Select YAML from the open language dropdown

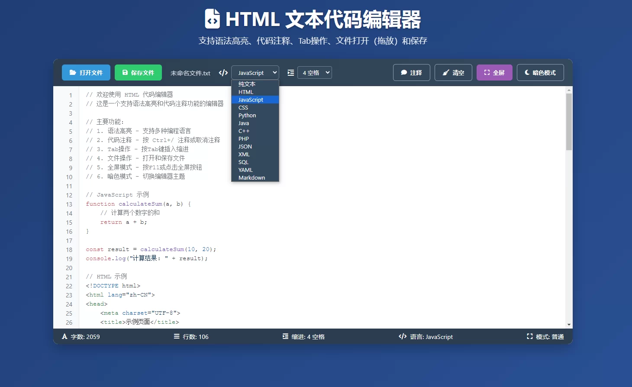click(x=245, y=170)
